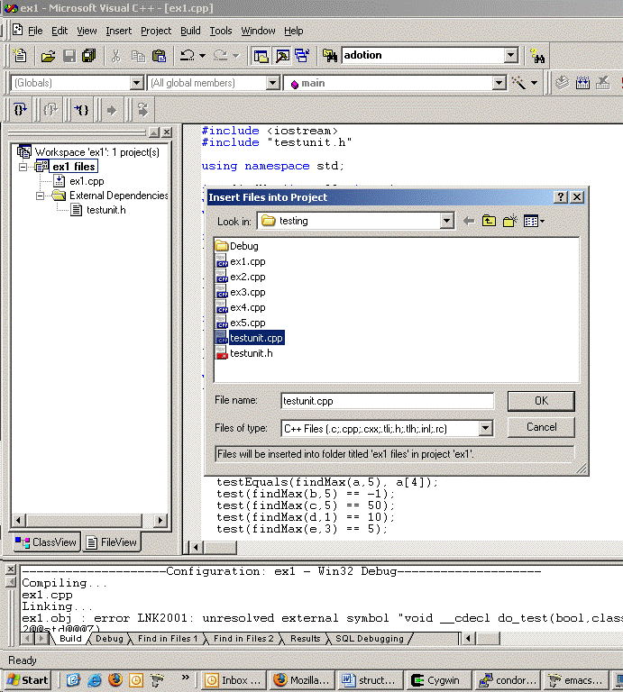This screenshot has height=692, width=623.
Task: Launch Internet Explorer from quick launch
Action: [x=94, y=679]
